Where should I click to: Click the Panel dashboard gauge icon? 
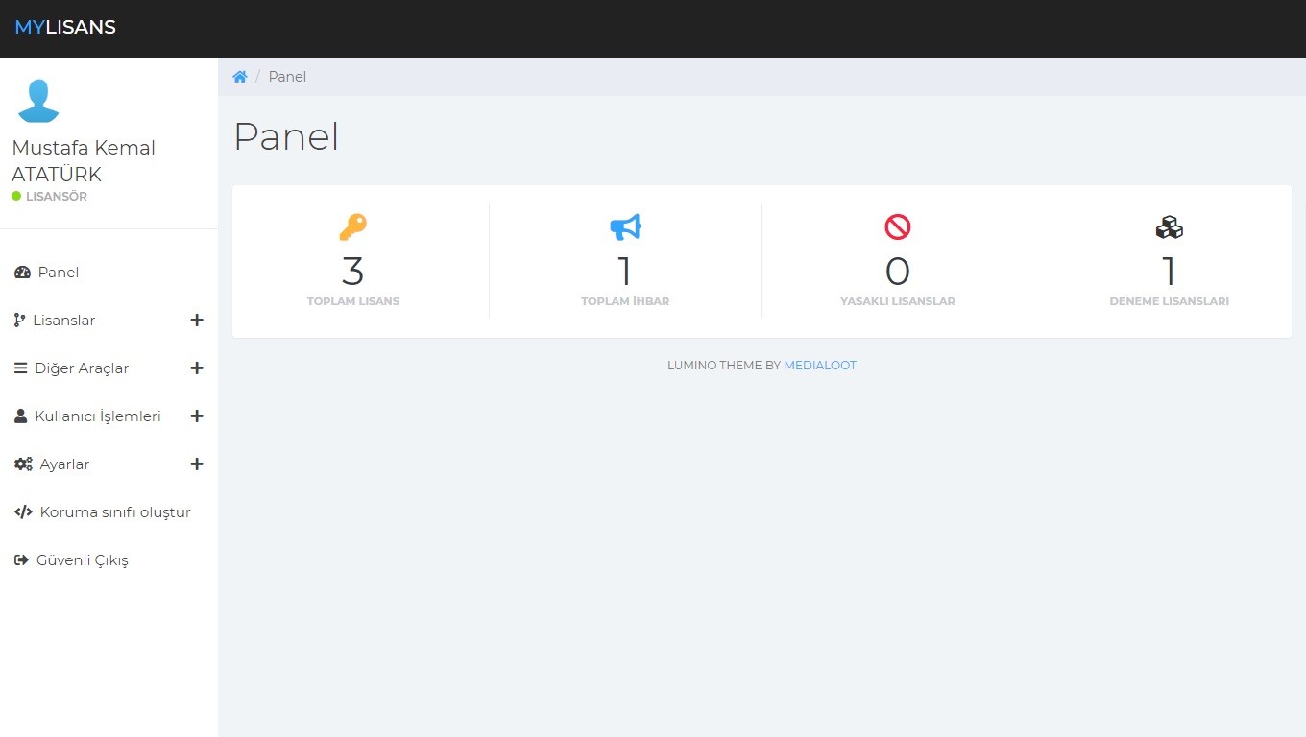[x=22, y=273]
